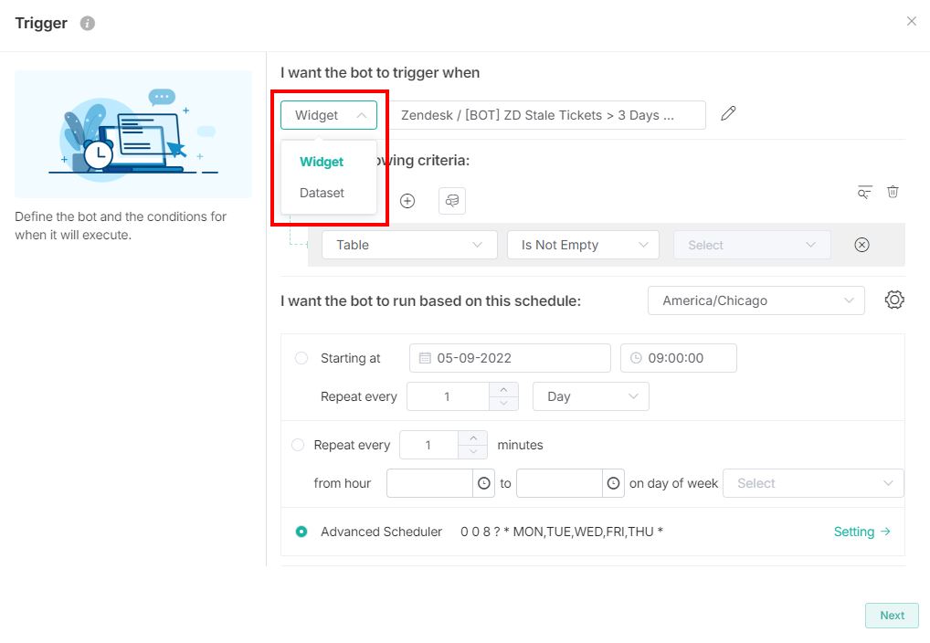Image resolution: width=930 pixels, height=643 pixels.
Task: Click the 05-09-2022 start date field
Action: 510,358
